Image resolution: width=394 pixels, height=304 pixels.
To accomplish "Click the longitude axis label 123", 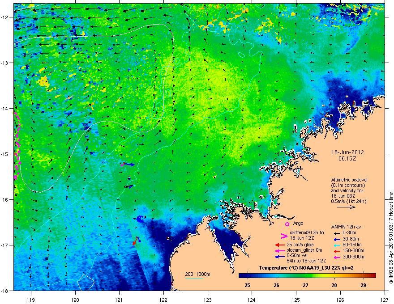I will [x=208, y=300].
